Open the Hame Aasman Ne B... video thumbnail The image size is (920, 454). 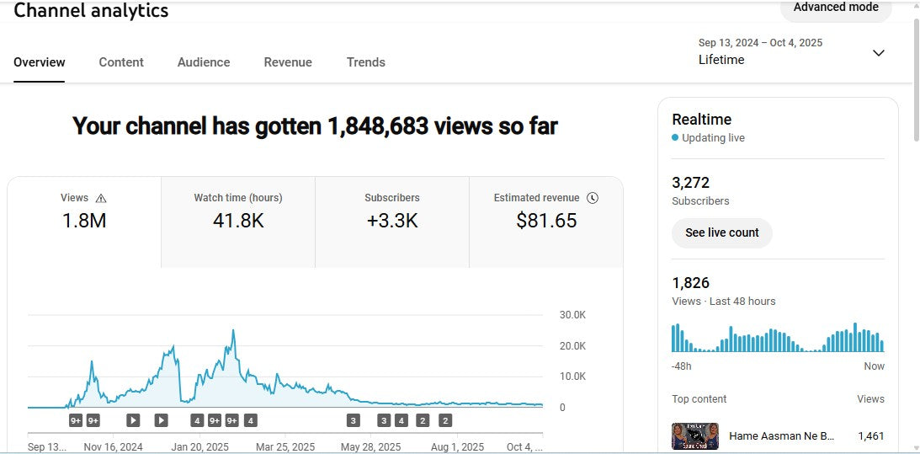click(694, 435)
